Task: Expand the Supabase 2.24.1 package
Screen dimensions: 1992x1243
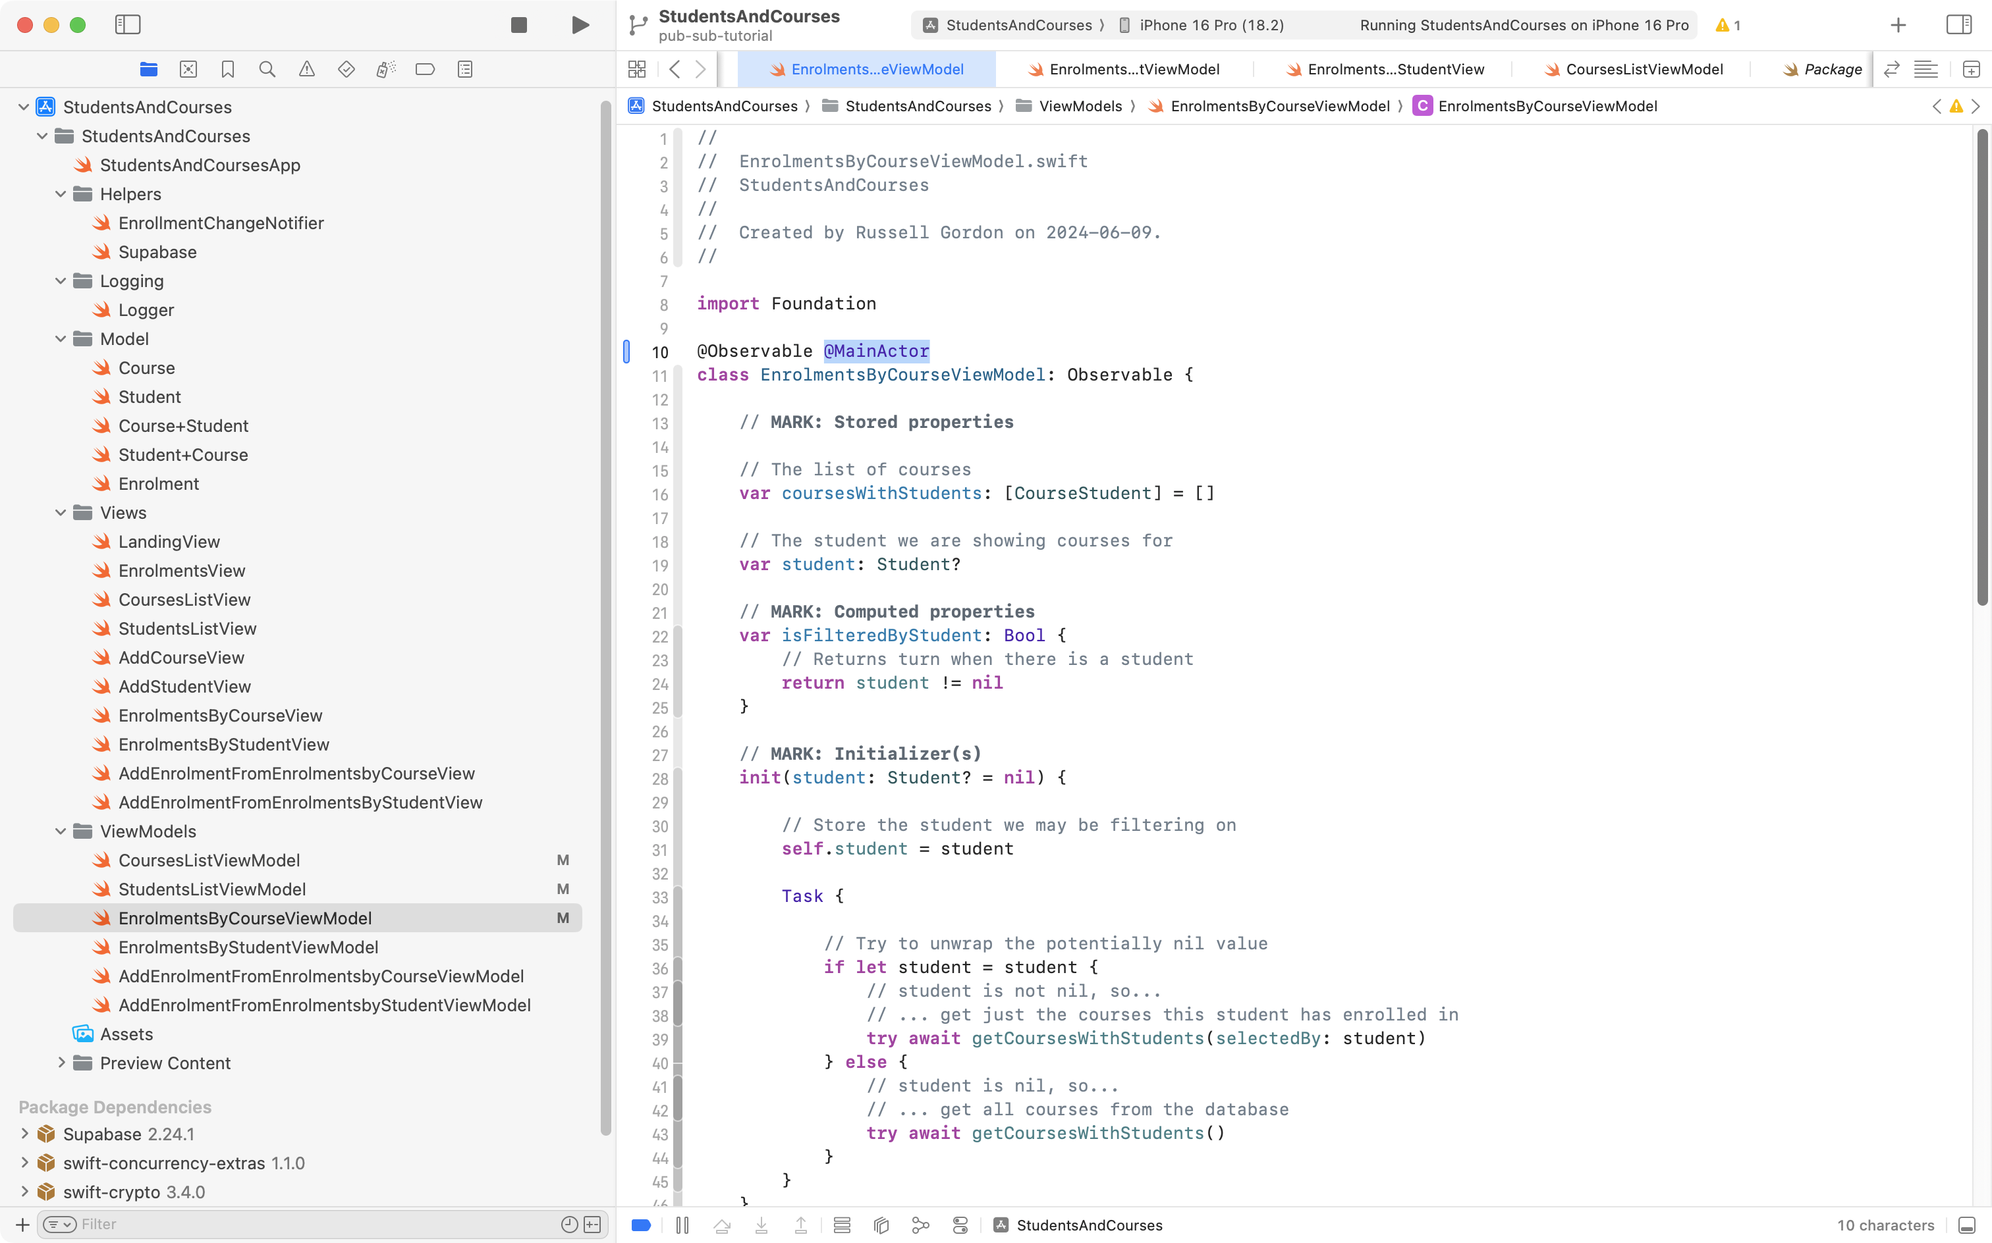Action: click(24, 1134)
